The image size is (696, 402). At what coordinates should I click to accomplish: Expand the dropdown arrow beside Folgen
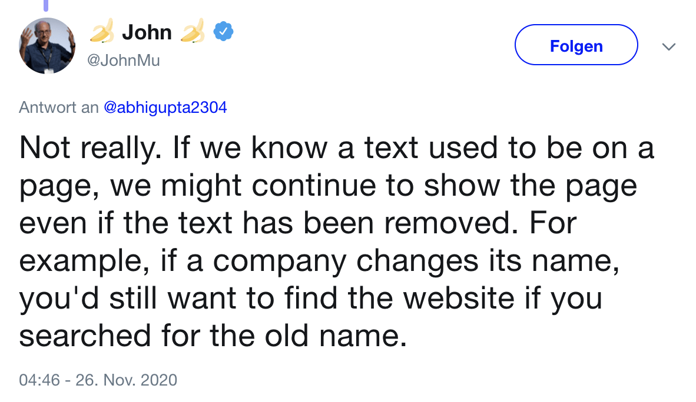[x=668, y=46]
